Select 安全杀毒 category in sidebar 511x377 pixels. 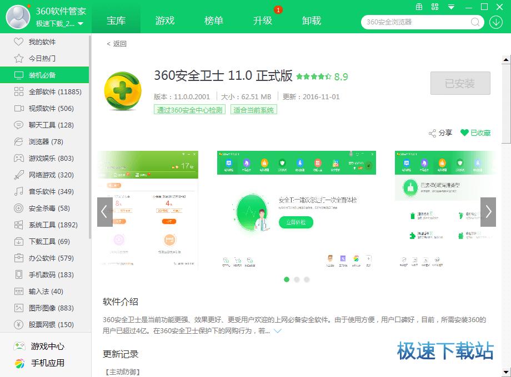click(49, 208)
